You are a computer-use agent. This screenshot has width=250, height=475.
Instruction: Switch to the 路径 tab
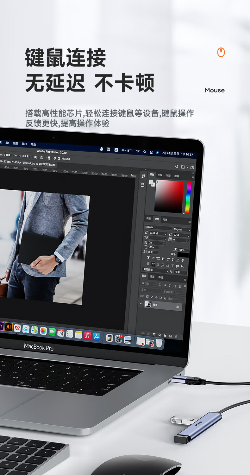(160, 277)
